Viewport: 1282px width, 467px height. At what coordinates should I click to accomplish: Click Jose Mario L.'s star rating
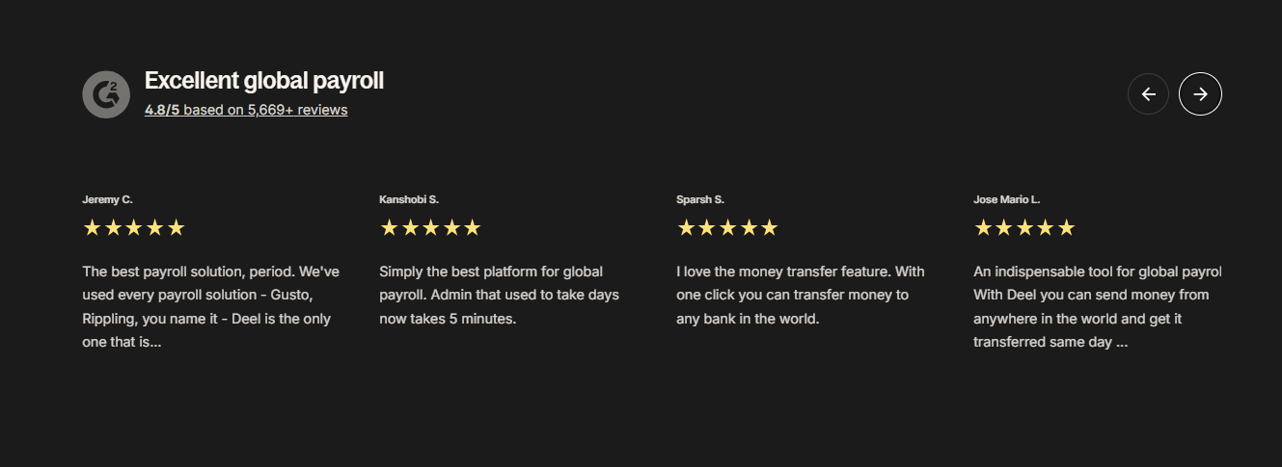(x=1024, y=228)
